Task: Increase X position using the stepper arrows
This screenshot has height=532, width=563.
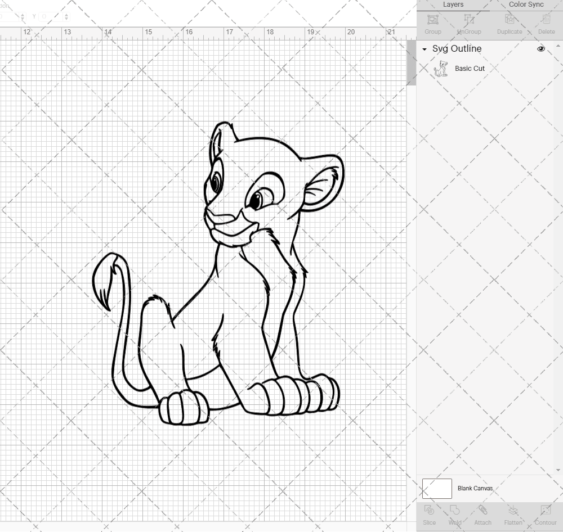Action: (21, 14)
